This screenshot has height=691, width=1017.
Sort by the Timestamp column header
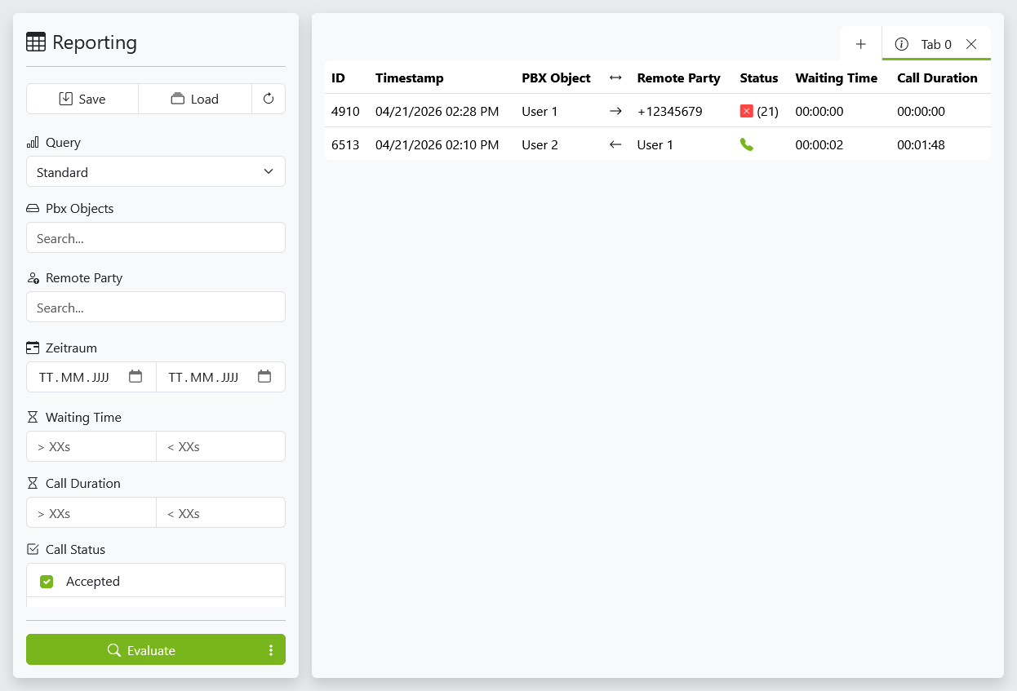409,78
